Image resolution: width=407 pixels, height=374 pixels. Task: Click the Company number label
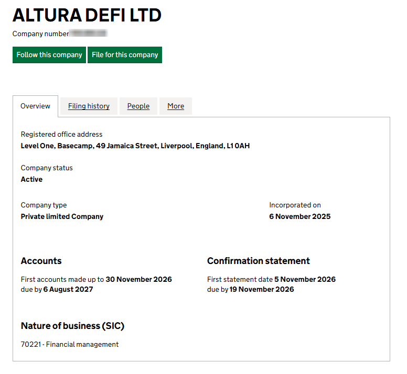point(41,34)
